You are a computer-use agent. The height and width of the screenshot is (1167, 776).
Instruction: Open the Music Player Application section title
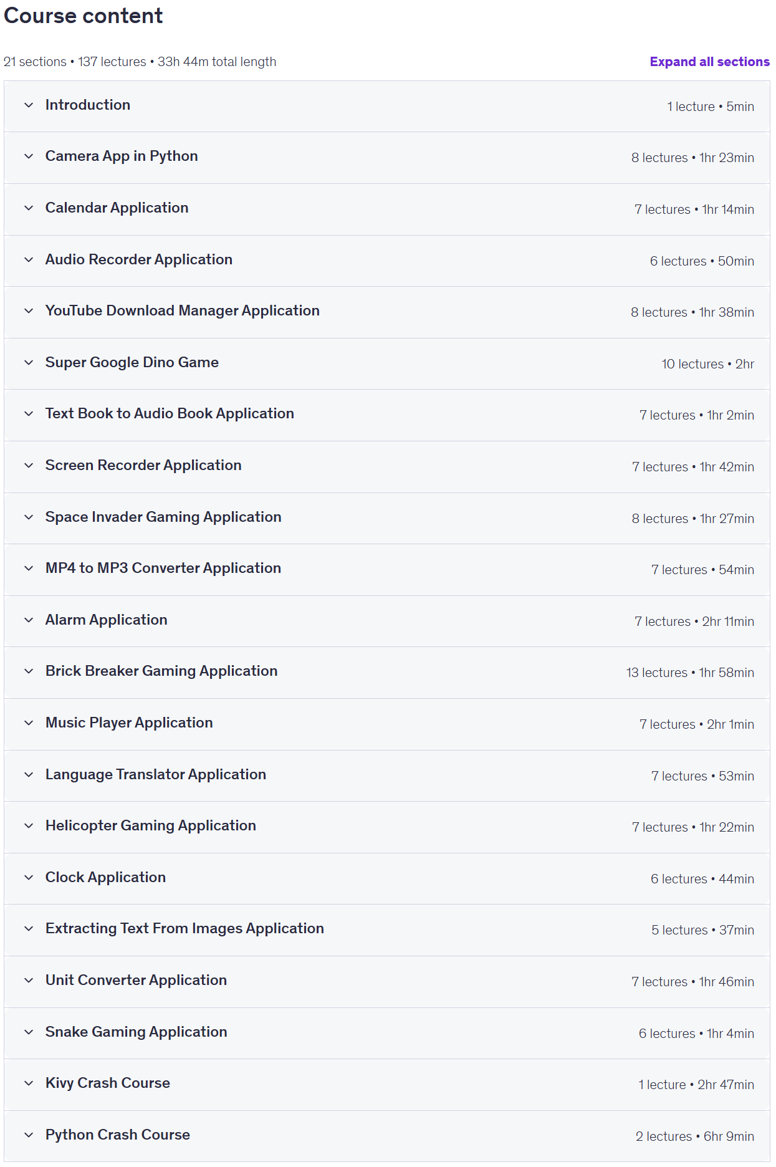[129, 723]
